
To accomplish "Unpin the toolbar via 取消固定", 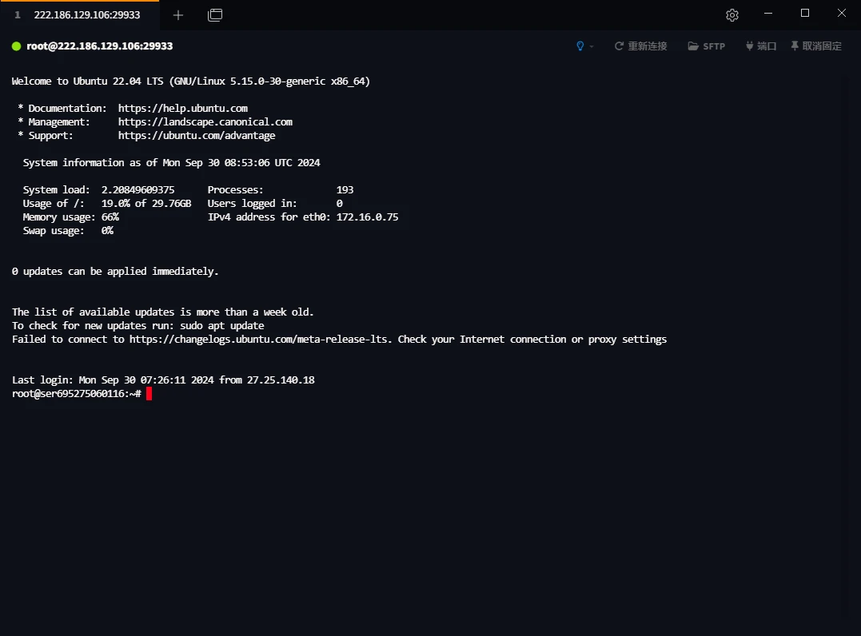I will (x=815, y=46).
